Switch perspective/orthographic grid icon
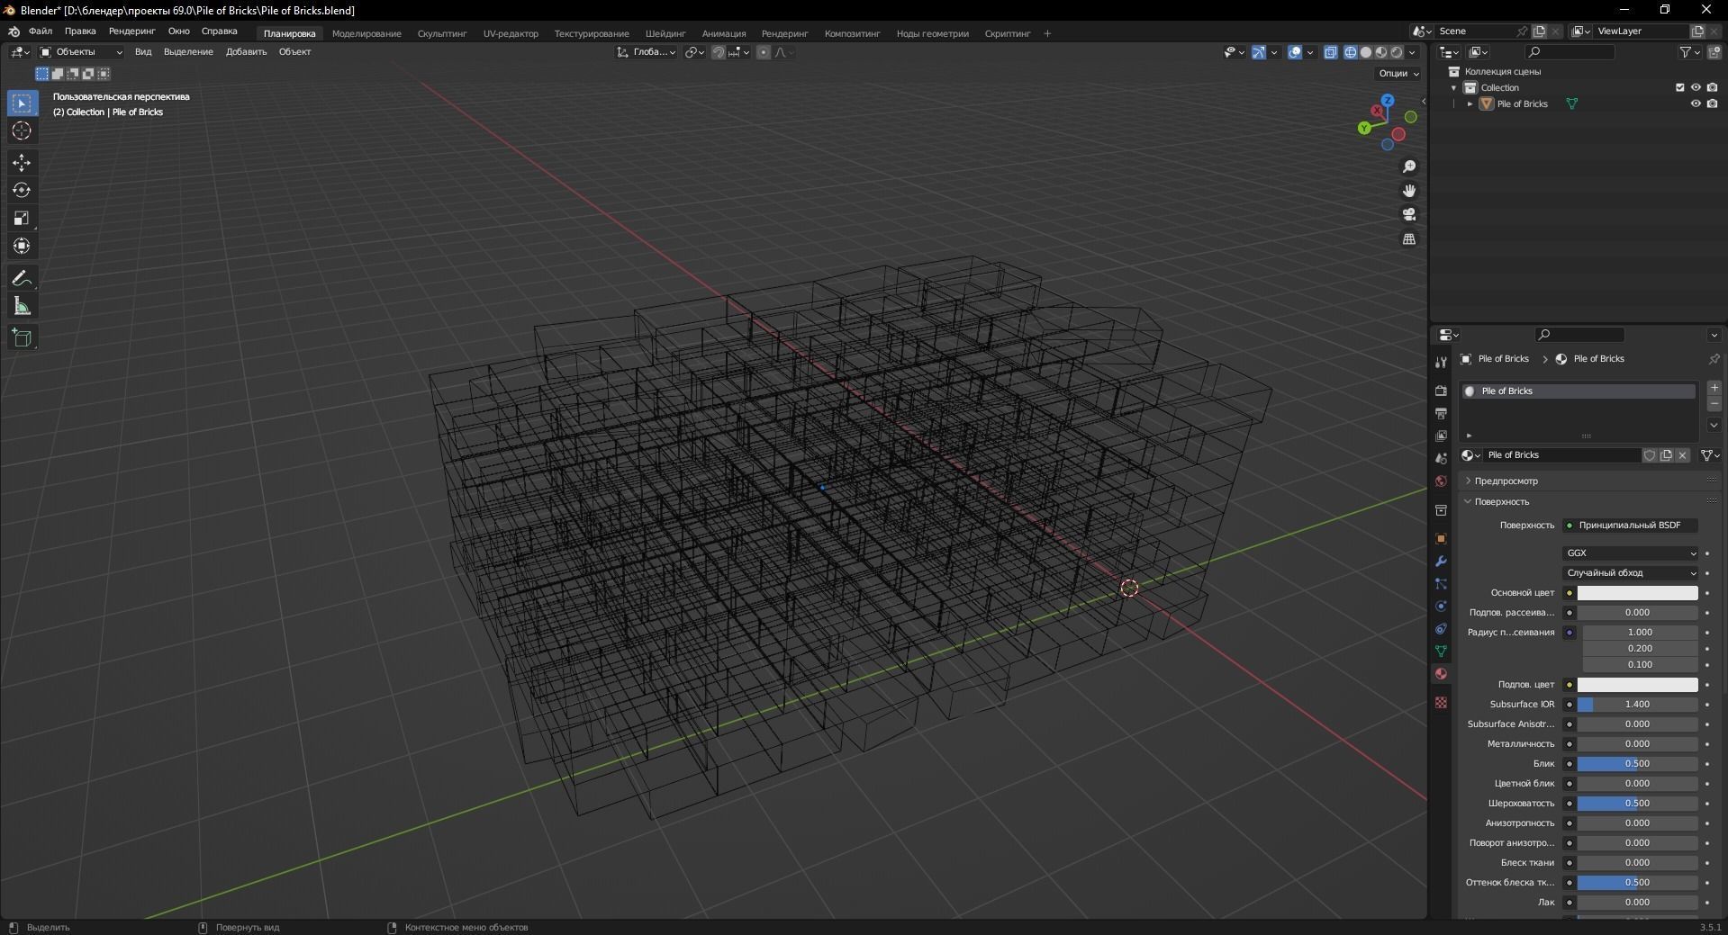The image size is (1728, 935). pos(1409,239)
